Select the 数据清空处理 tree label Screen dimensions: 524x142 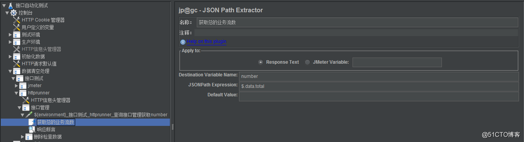click(x=35, y=71)
